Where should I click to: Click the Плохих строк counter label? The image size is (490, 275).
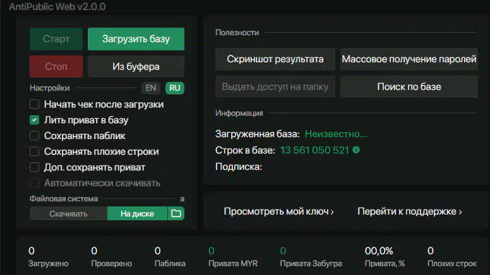[x=452, y=264]
